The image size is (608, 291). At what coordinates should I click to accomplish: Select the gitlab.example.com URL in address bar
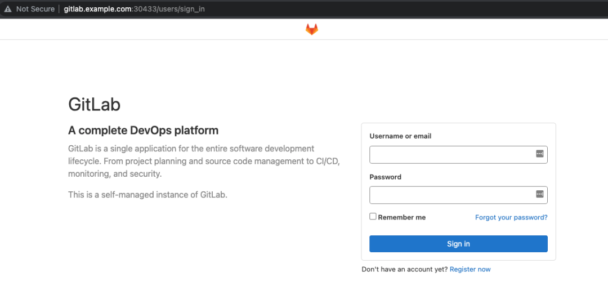click(134, 9)
